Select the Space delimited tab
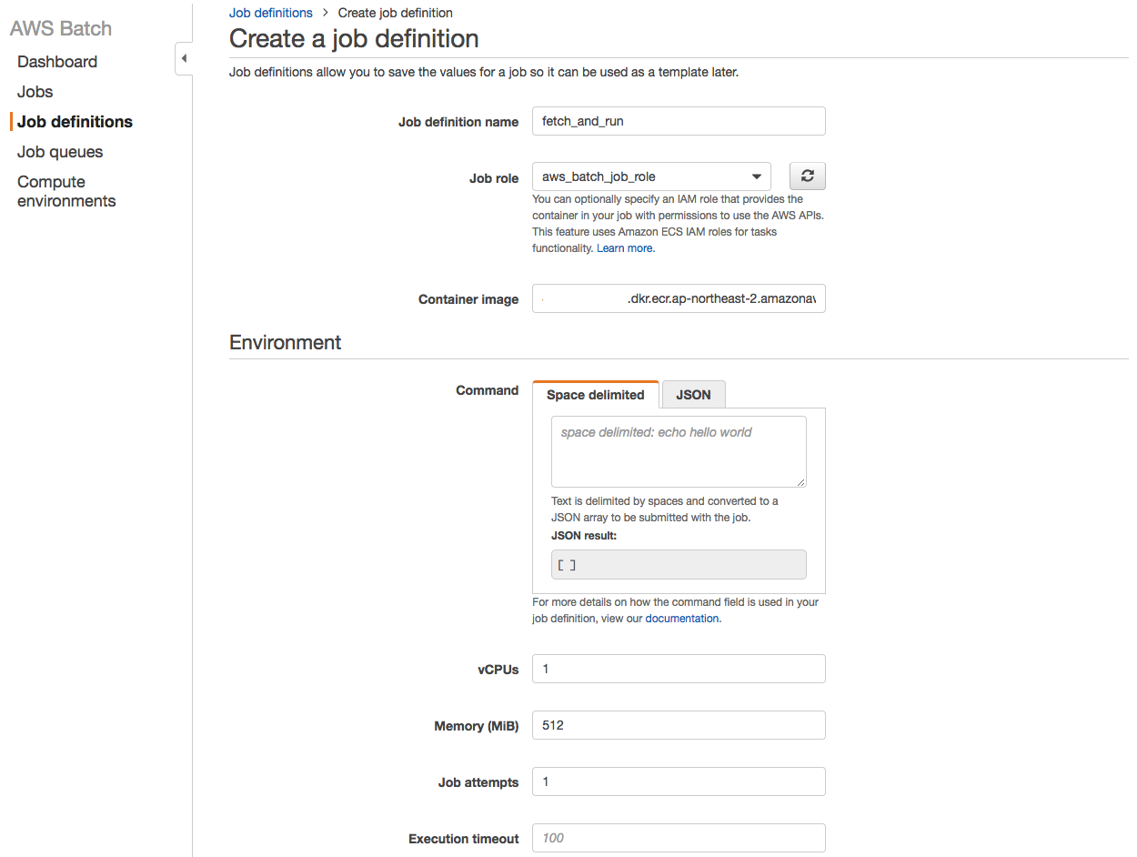The image size is (1137, 857). [x=596, y=395]
